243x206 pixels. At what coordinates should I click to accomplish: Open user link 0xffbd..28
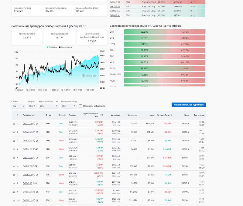28,166
